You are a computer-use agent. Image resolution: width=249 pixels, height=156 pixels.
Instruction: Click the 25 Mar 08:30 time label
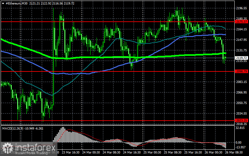click(x=172, y=152)
